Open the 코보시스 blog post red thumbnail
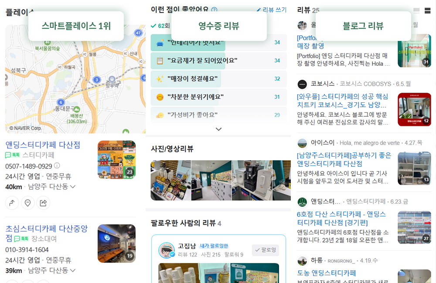The width and height of the screenshot is (436, 283). 414,109
